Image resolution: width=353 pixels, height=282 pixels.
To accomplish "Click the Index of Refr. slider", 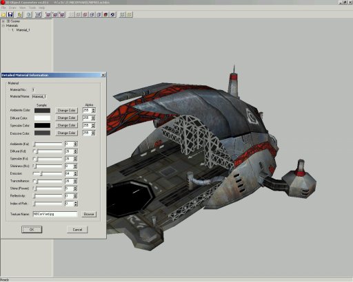I will 48,204.
